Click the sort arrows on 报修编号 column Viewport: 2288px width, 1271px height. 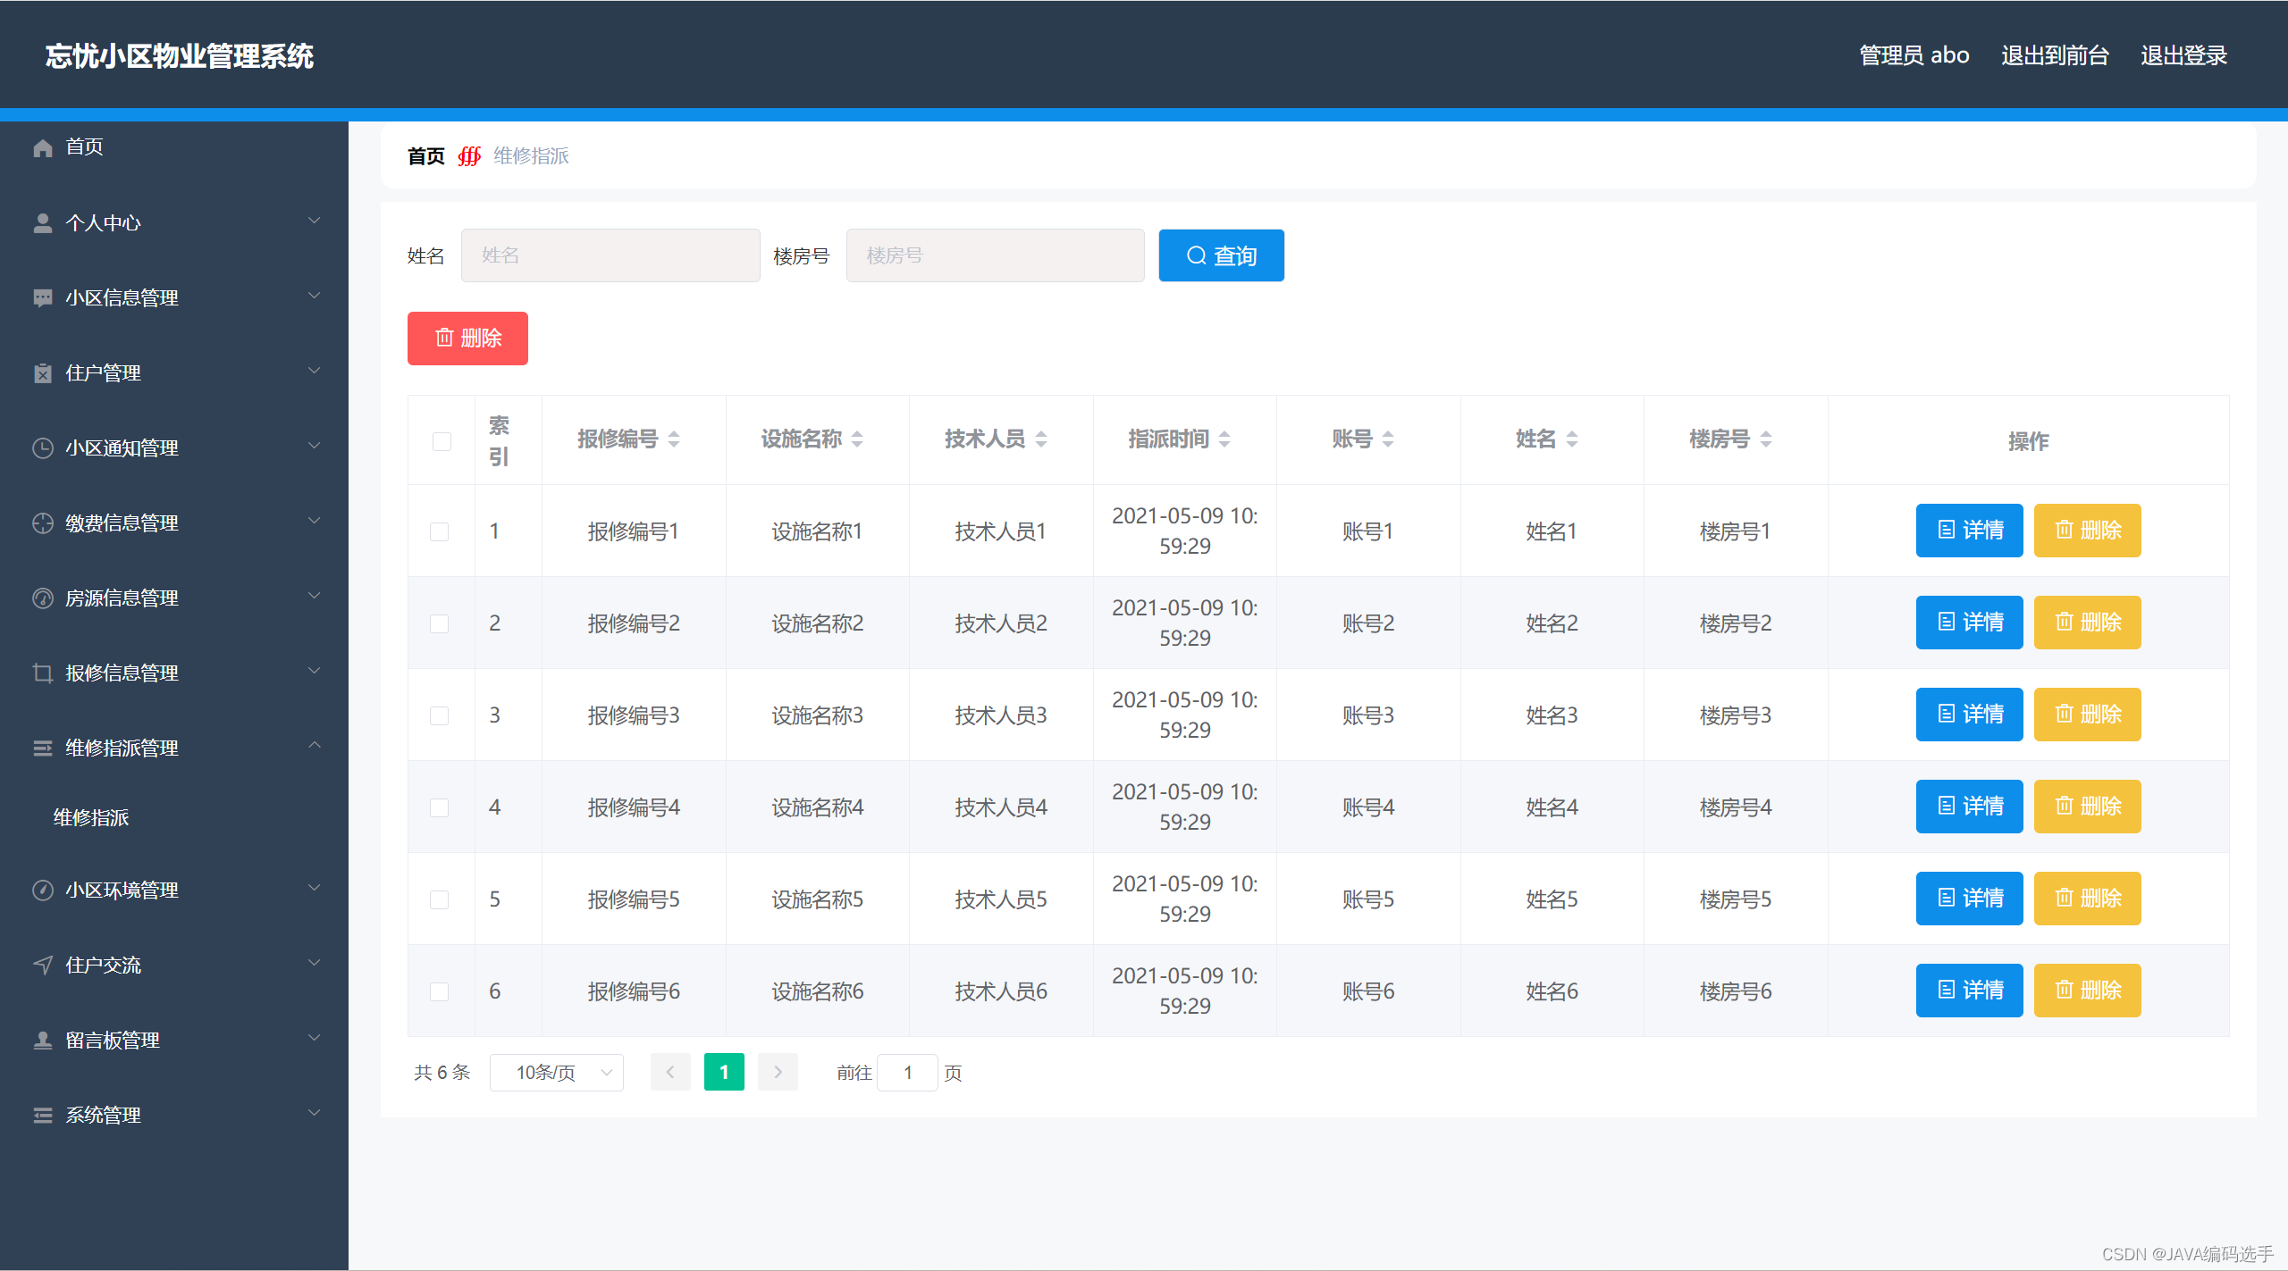tap(674, 439)
